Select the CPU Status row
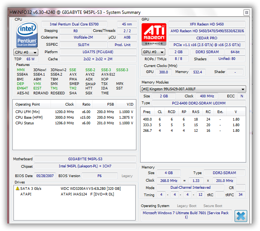Screen dimensions: 260x231 point(74,123)
